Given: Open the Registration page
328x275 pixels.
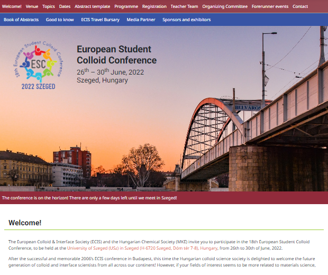Looking at the screenshot, I should click(154, 6).
